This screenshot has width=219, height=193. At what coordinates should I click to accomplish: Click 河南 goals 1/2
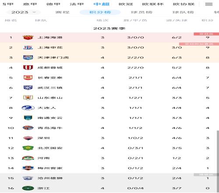pos(177,158)
